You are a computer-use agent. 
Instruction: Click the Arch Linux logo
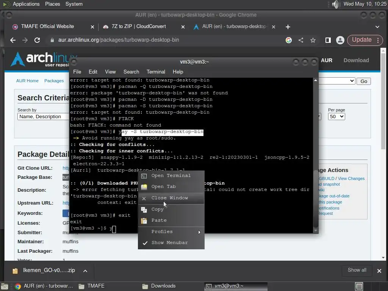(45, 59)
